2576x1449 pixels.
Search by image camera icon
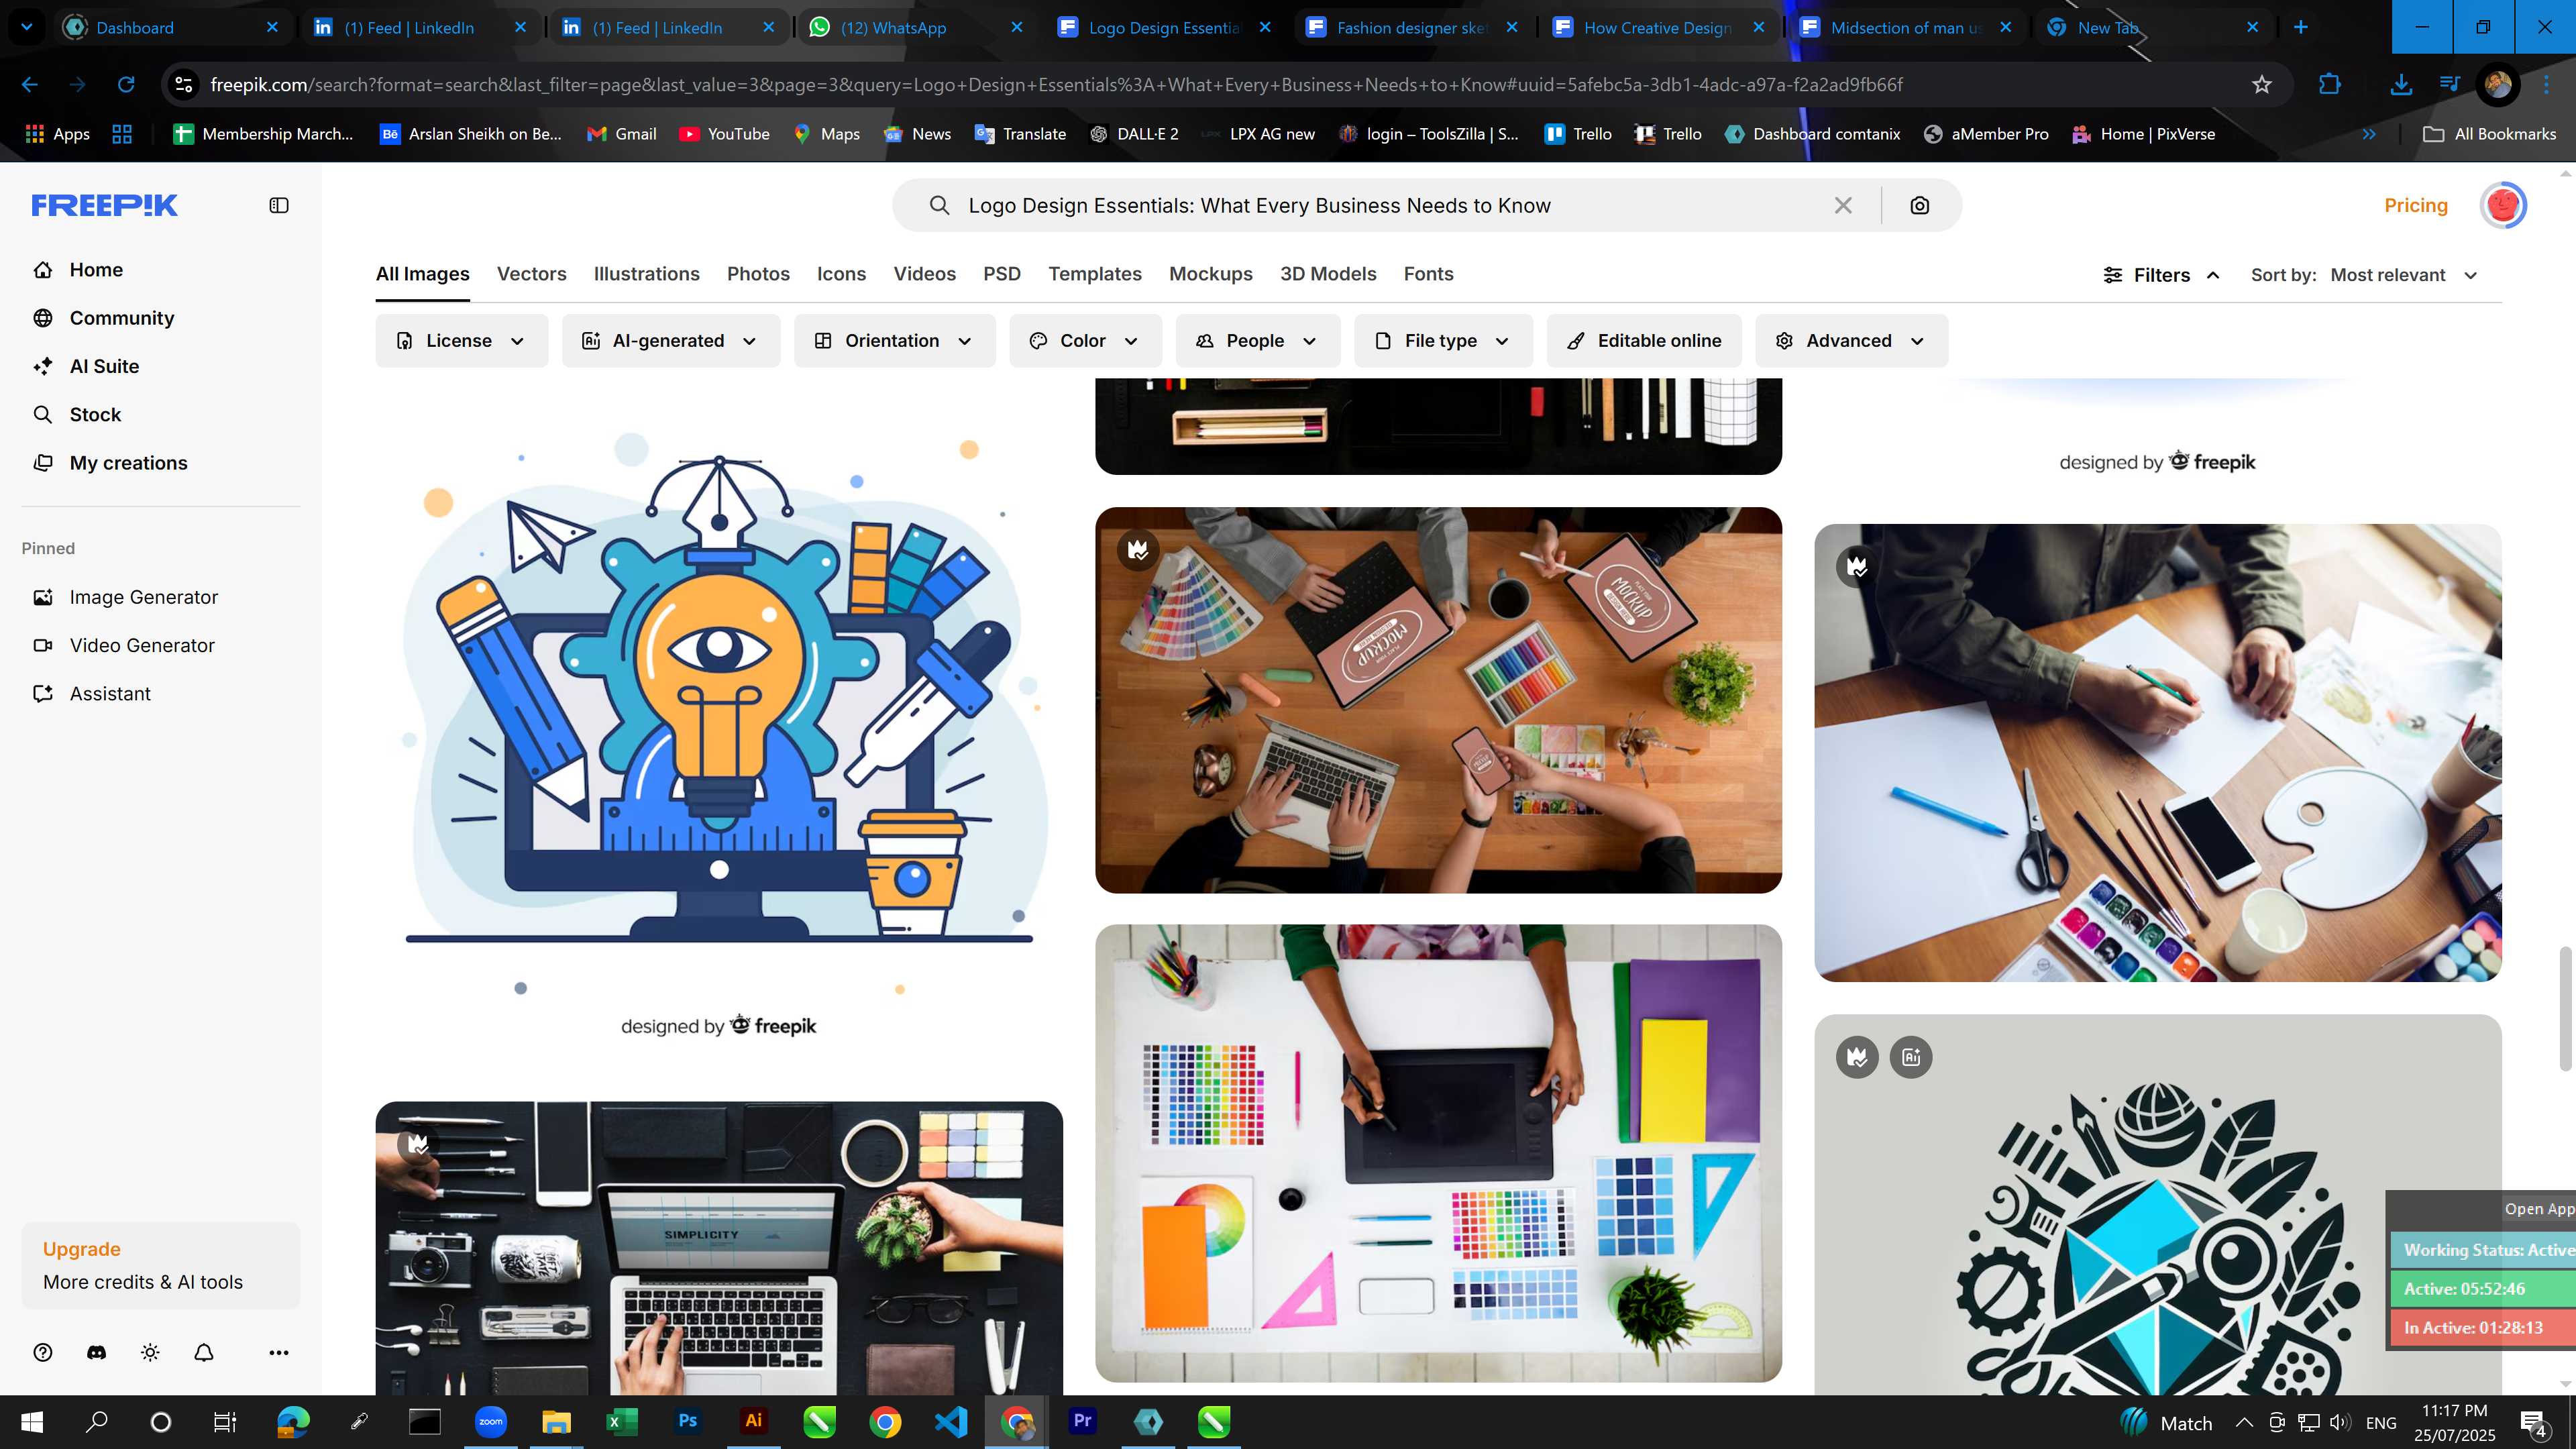point(1919,205)
